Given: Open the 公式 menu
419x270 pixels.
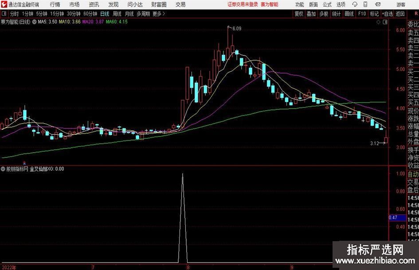Looking at the screenshot, I should [327, 4].
